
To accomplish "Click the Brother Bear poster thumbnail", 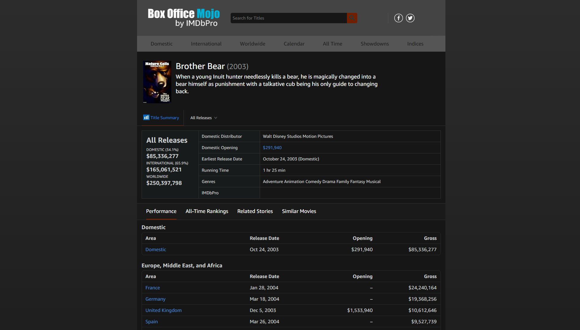I will pos(157,82).
